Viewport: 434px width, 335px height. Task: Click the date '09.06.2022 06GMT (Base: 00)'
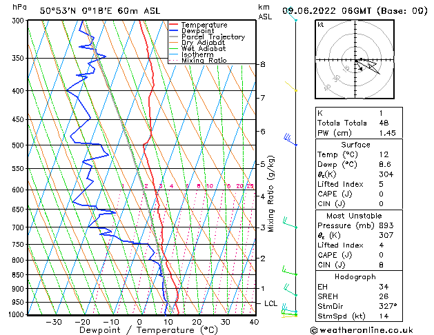(355, 11)
